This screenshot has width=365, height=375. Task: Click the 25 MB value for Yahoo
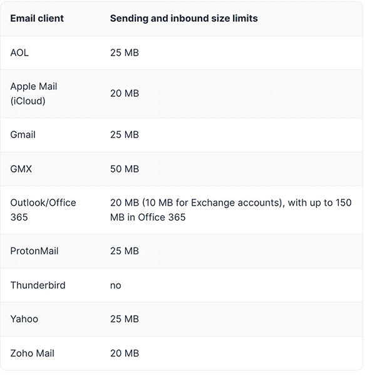click(x=125, y=319)
